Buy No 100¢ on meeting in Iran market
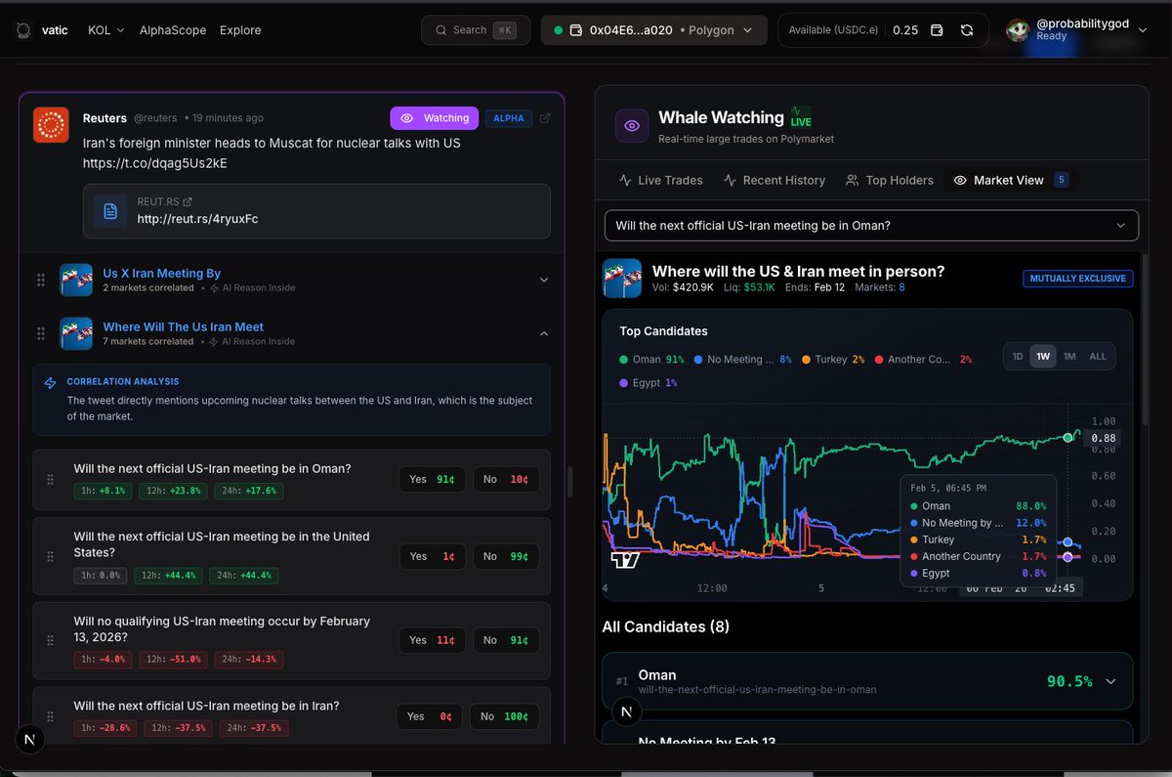This screenshot has width=1172, height=777. [x=503, y=716]
